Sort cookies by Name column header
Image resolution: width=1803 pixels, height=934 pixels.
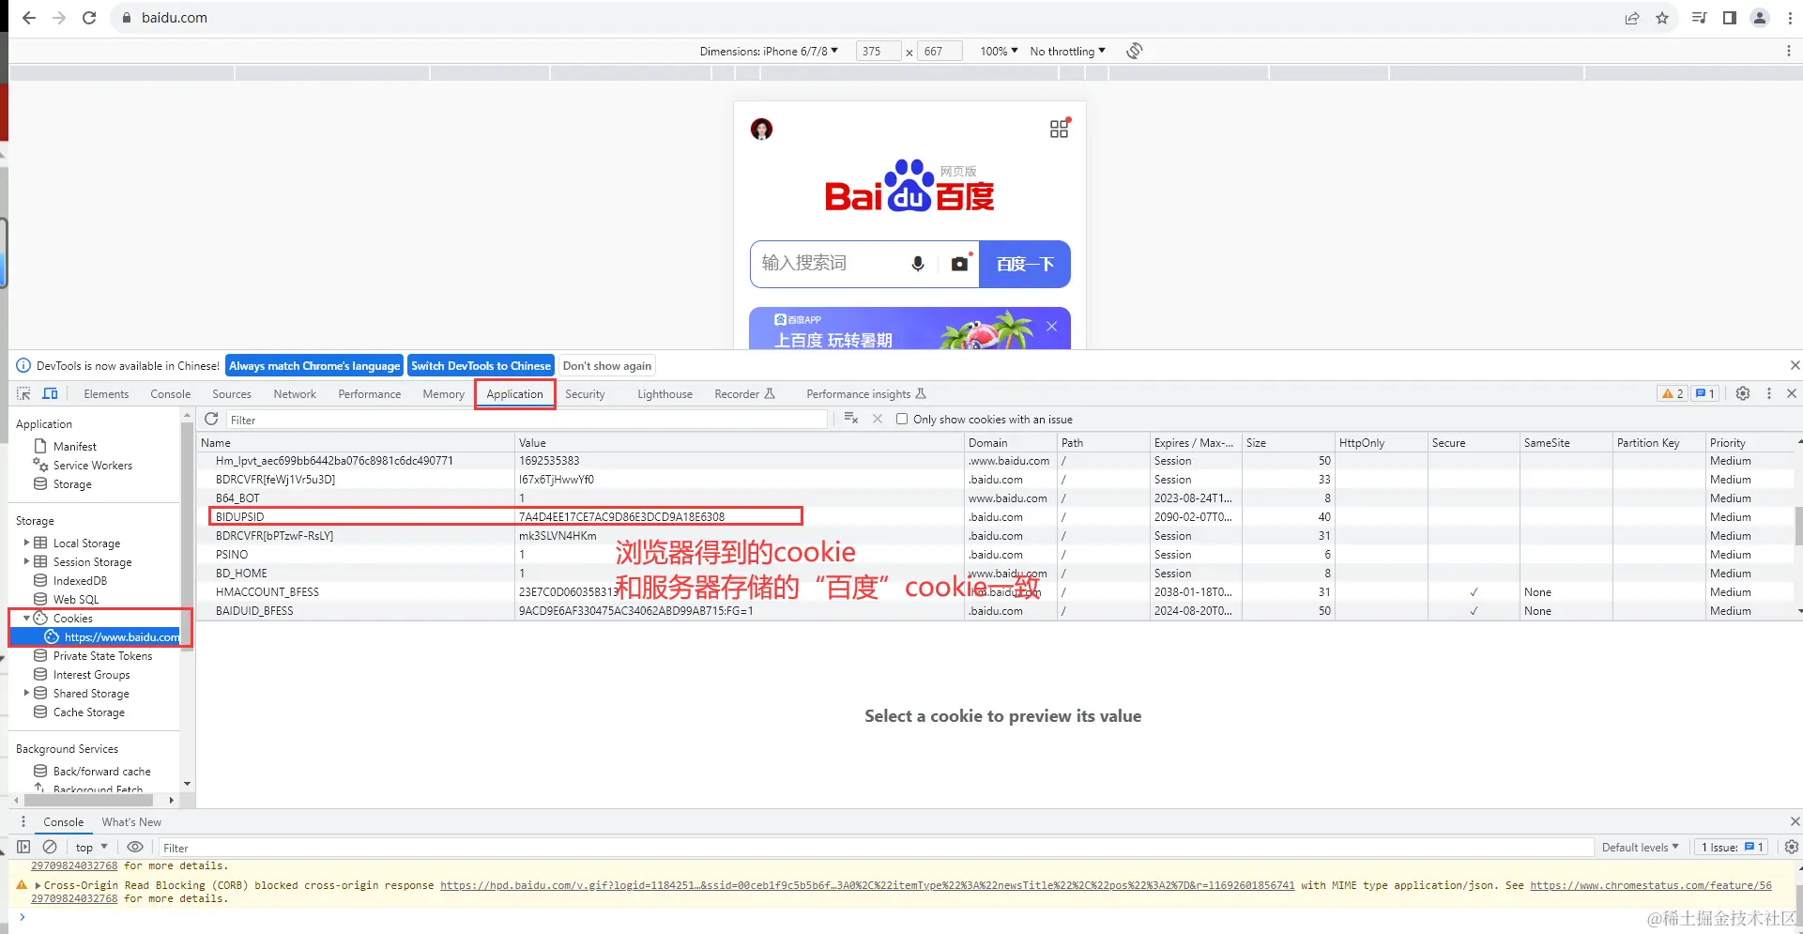(356, 442)
